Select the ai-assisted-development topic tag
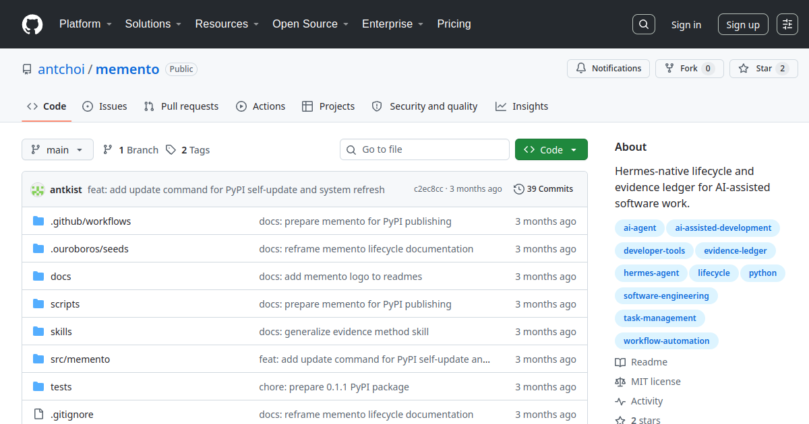 click(723, 228)
